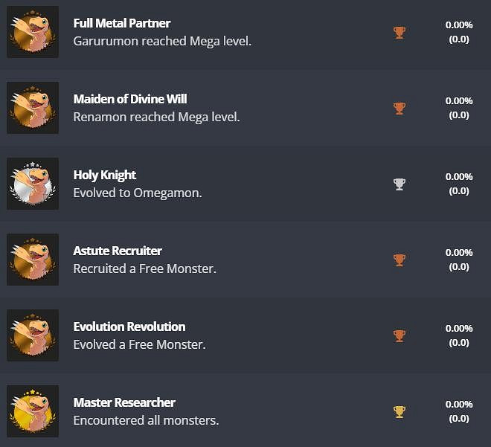Click the bronze trophy for Astute Recruiter
Viewport: 491px width, 447px height.
tap(399, 260)
